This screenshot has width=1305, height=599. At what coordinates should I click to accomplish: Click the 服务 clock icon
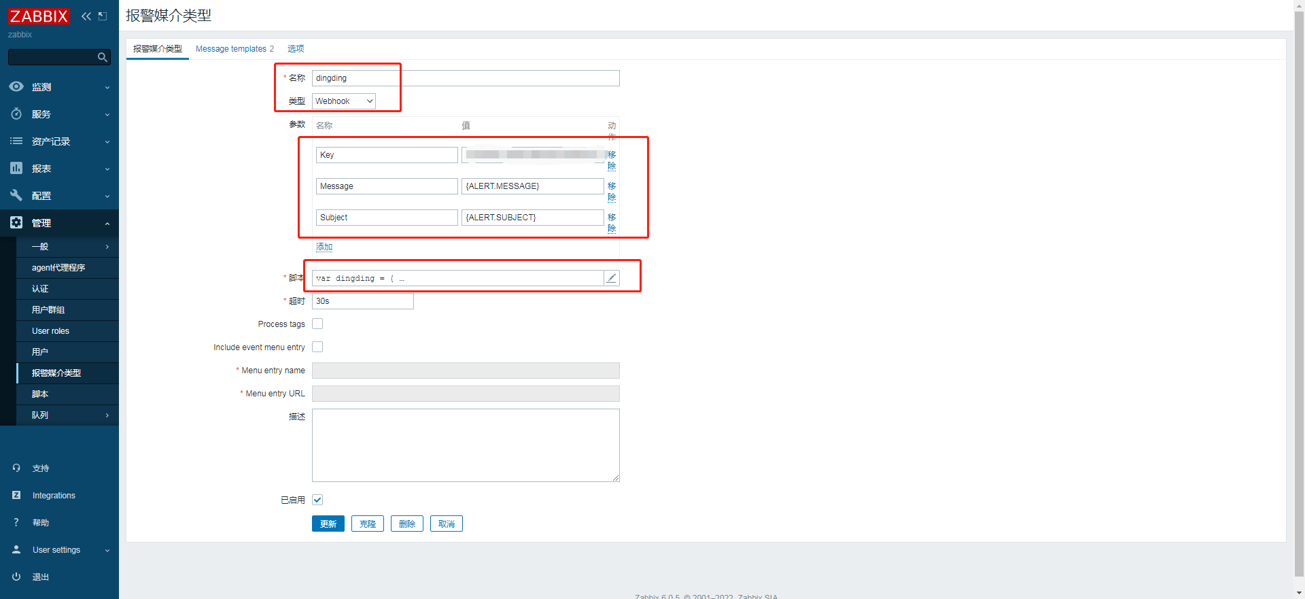(16, 114)
